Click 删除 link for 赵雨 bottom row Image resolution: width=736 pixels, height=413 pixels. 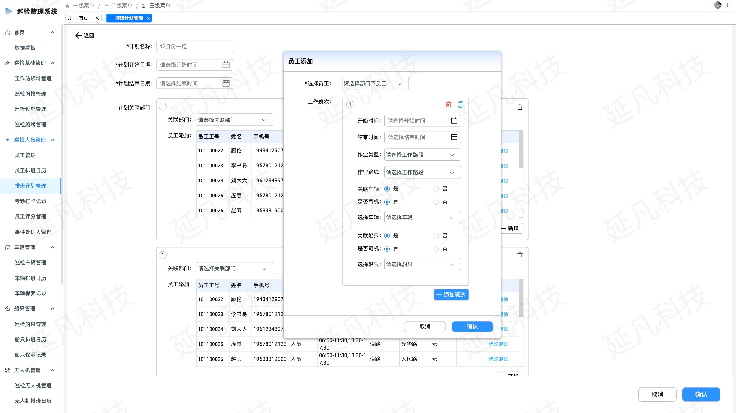point(503,359)
